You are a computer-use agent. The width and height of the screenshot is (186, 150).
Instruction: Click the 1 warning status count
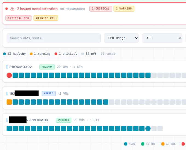point(40,54)
